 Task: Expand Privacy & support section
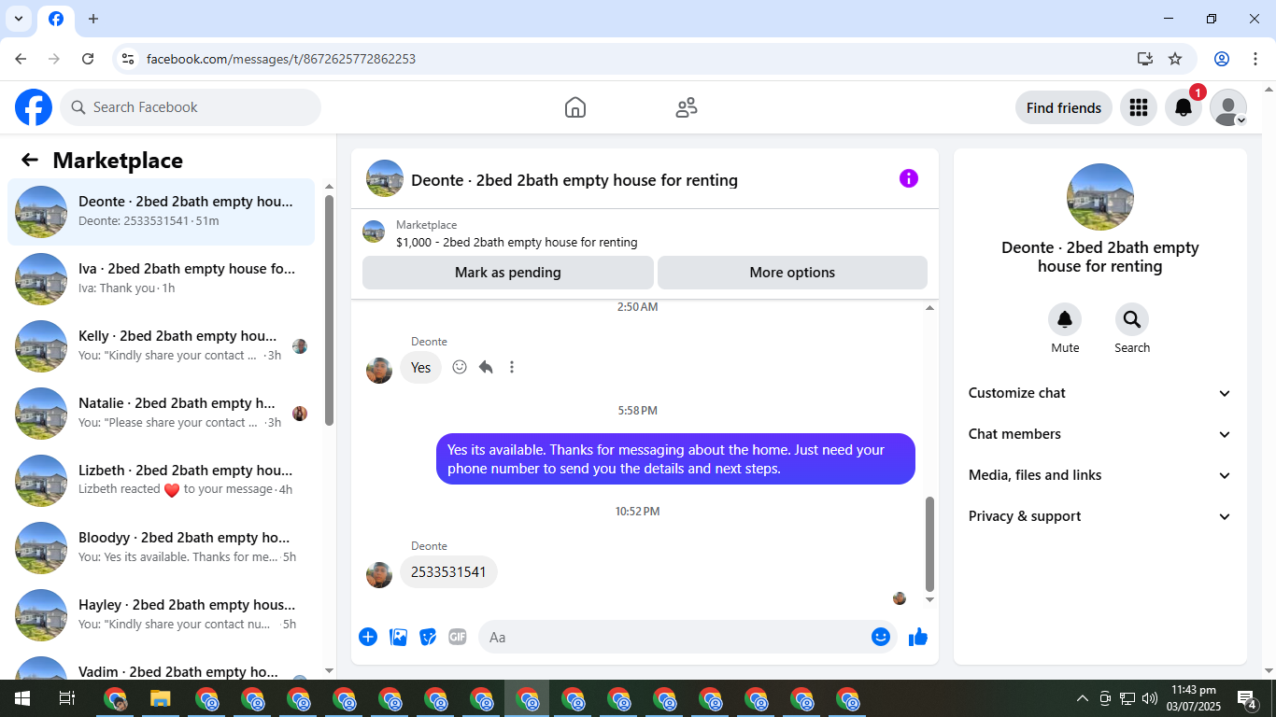coord(1100,516)
